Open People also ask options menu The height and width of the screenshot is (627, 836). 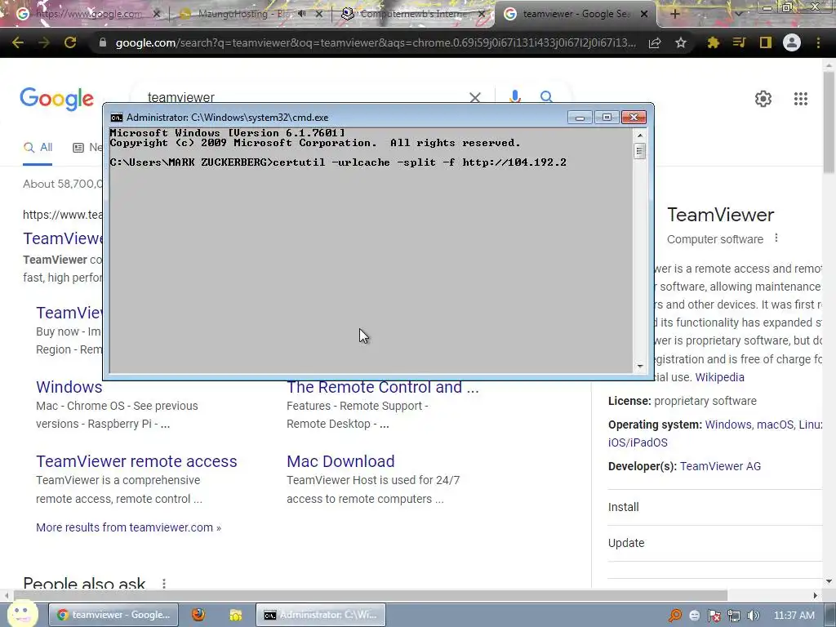tap(163, 584)
